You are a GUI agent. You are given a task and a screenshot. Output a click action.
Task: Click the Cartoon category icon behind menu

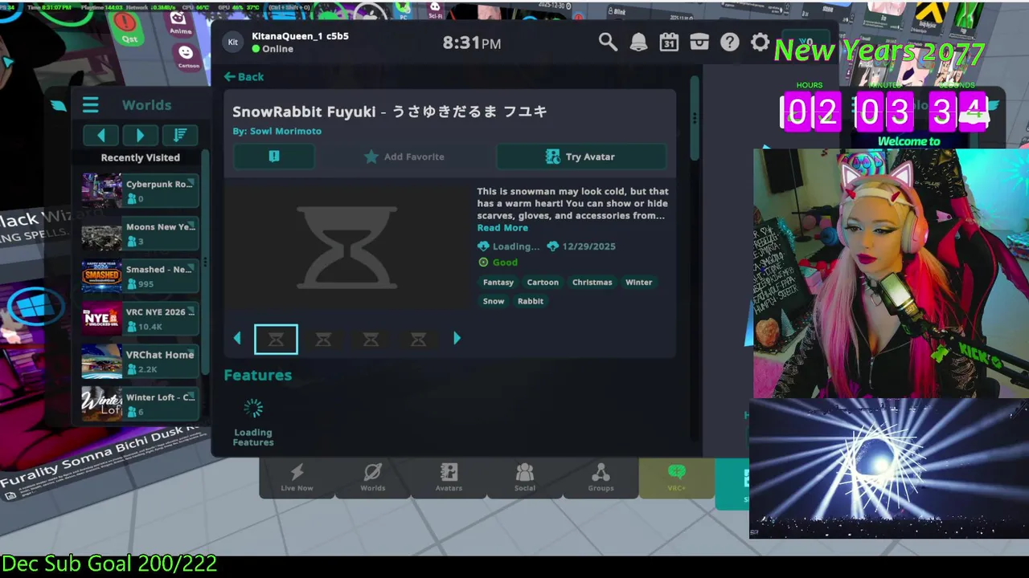(187, 57)
